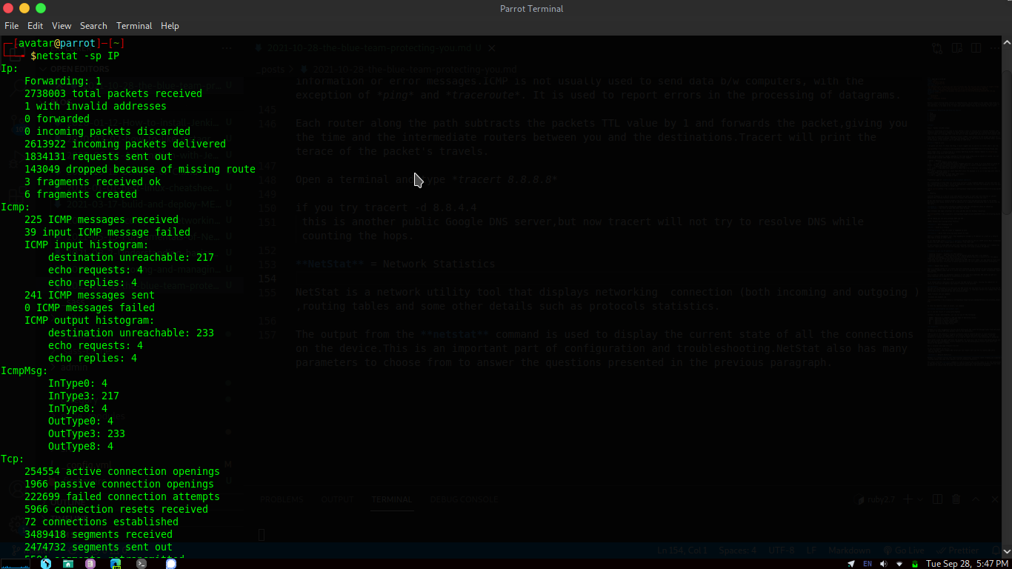Open the green file manager panel icon
1012x569 pixels.
[68, 563]
